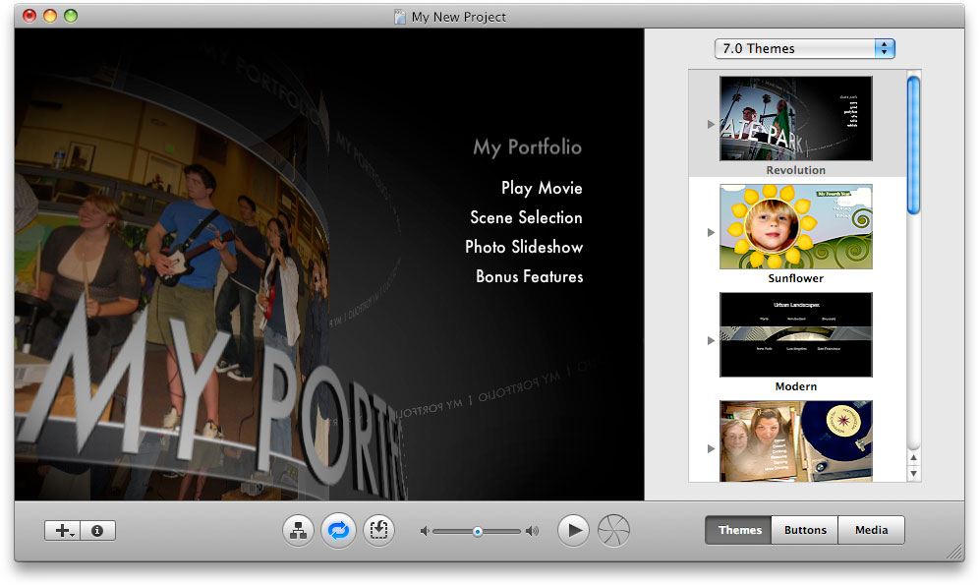Expand the Revolution theme disclosure triangle

pos(712,124)
